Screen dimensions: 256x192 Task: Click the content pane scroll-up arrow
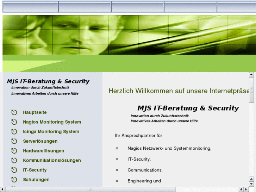251,75
